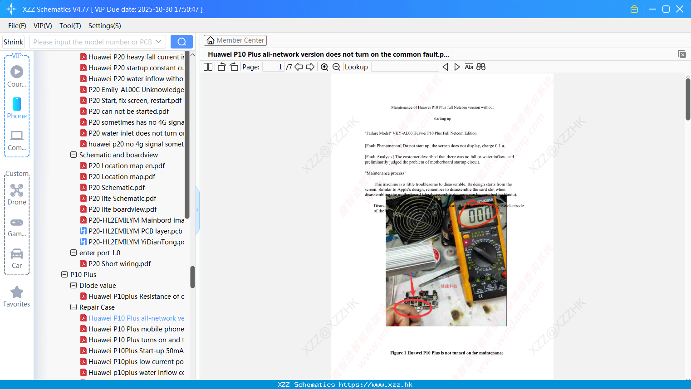Viewport: 691px width, 389px height.
Task: Open the Drone category
Action: pyautogui.click(x=17, y=194)
